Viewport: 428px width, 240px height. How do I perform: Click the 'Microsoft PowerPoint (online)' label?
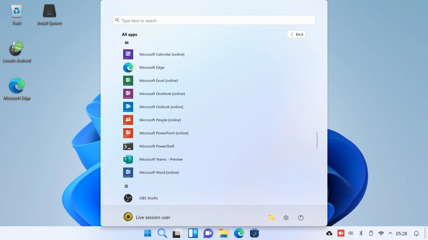click(x=164, y=133)
